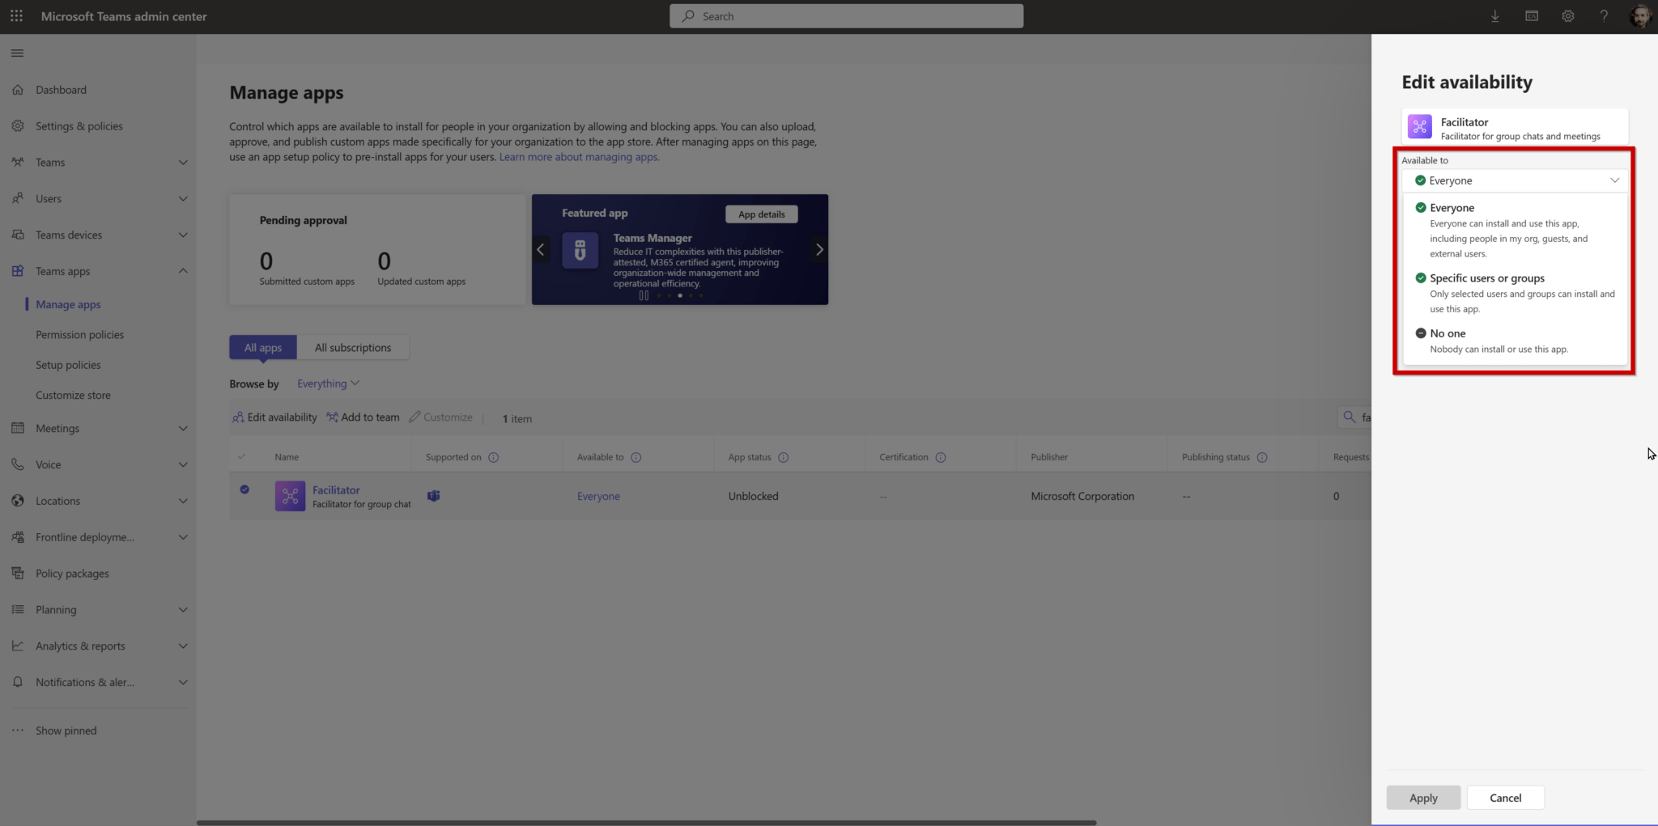Open the Browse by Everything dropdown
Image resolution: width=1658 pixels, height=826 pixels.
[327, 383]
